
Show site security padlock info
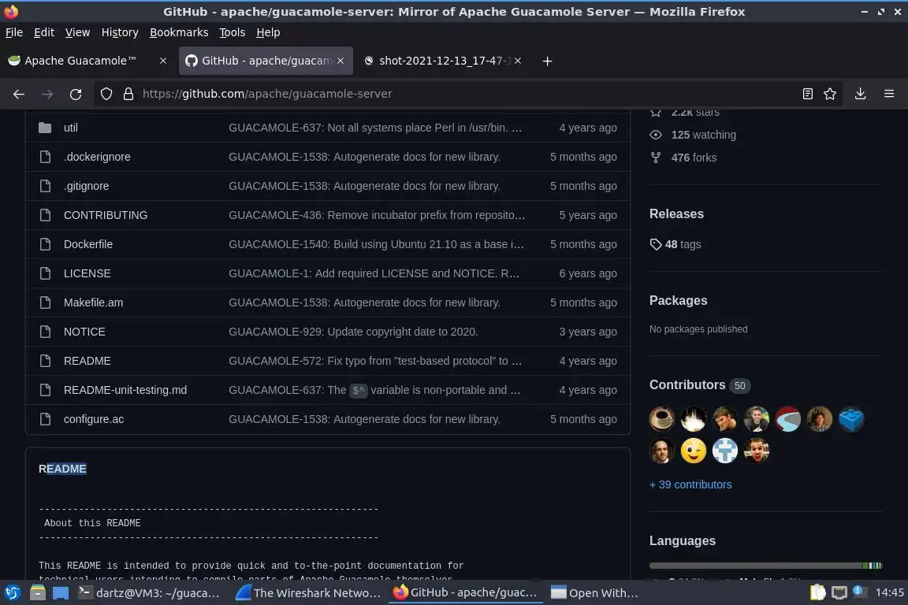(x=128, y=94)
